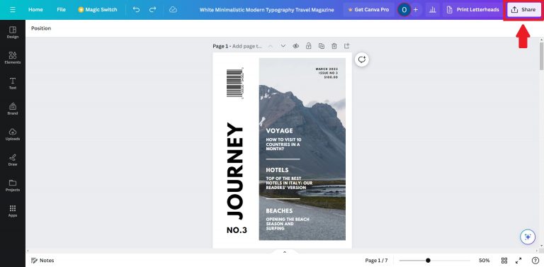Select 'How to visit 10 countries' text
The image size is (544, 267).
[x=283, y=144]
